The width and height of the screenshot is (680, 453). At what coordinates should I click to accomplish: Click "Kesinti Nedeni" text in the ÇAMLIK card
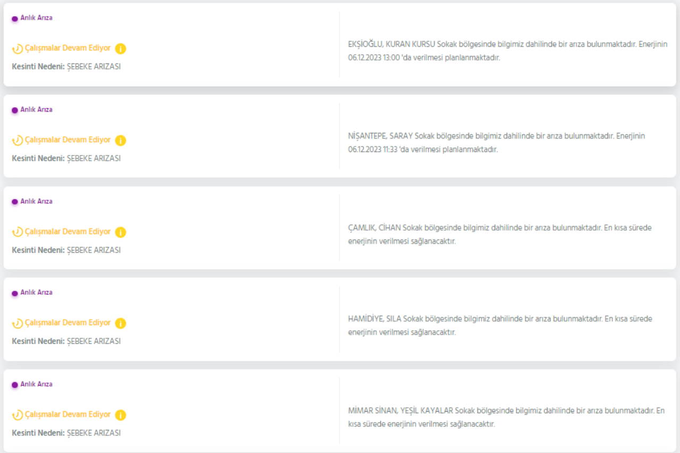pyautogui.click(x=38, y=250)
